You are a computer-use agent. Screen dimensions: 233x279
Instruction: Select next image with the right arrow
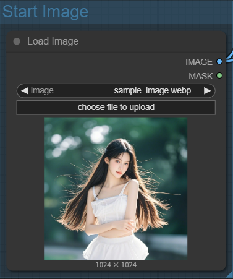[x=207, y=91]
